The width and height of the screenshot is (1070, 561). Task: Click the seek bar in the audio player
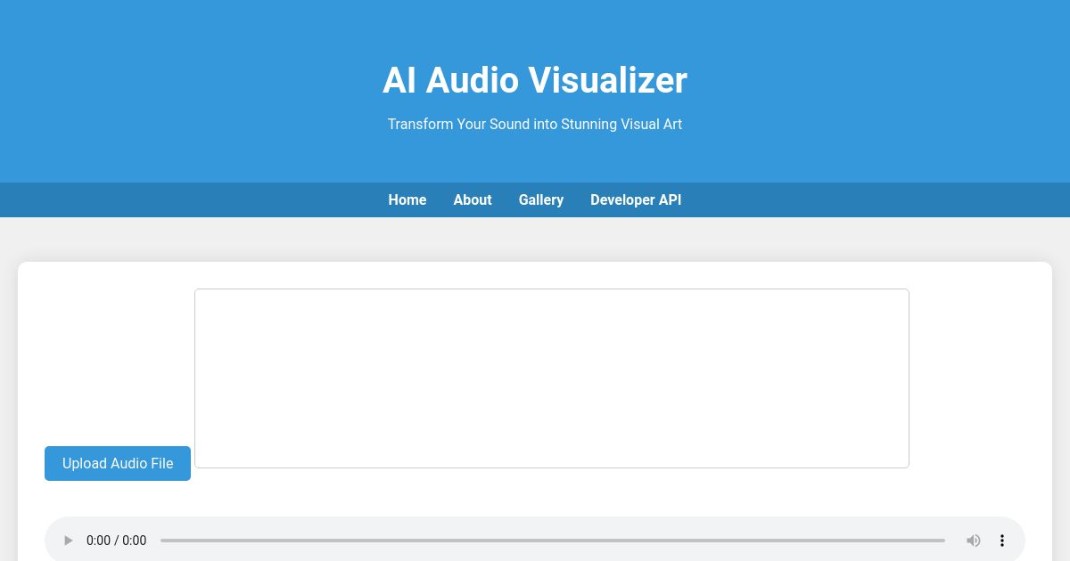(x=552, y=541)
